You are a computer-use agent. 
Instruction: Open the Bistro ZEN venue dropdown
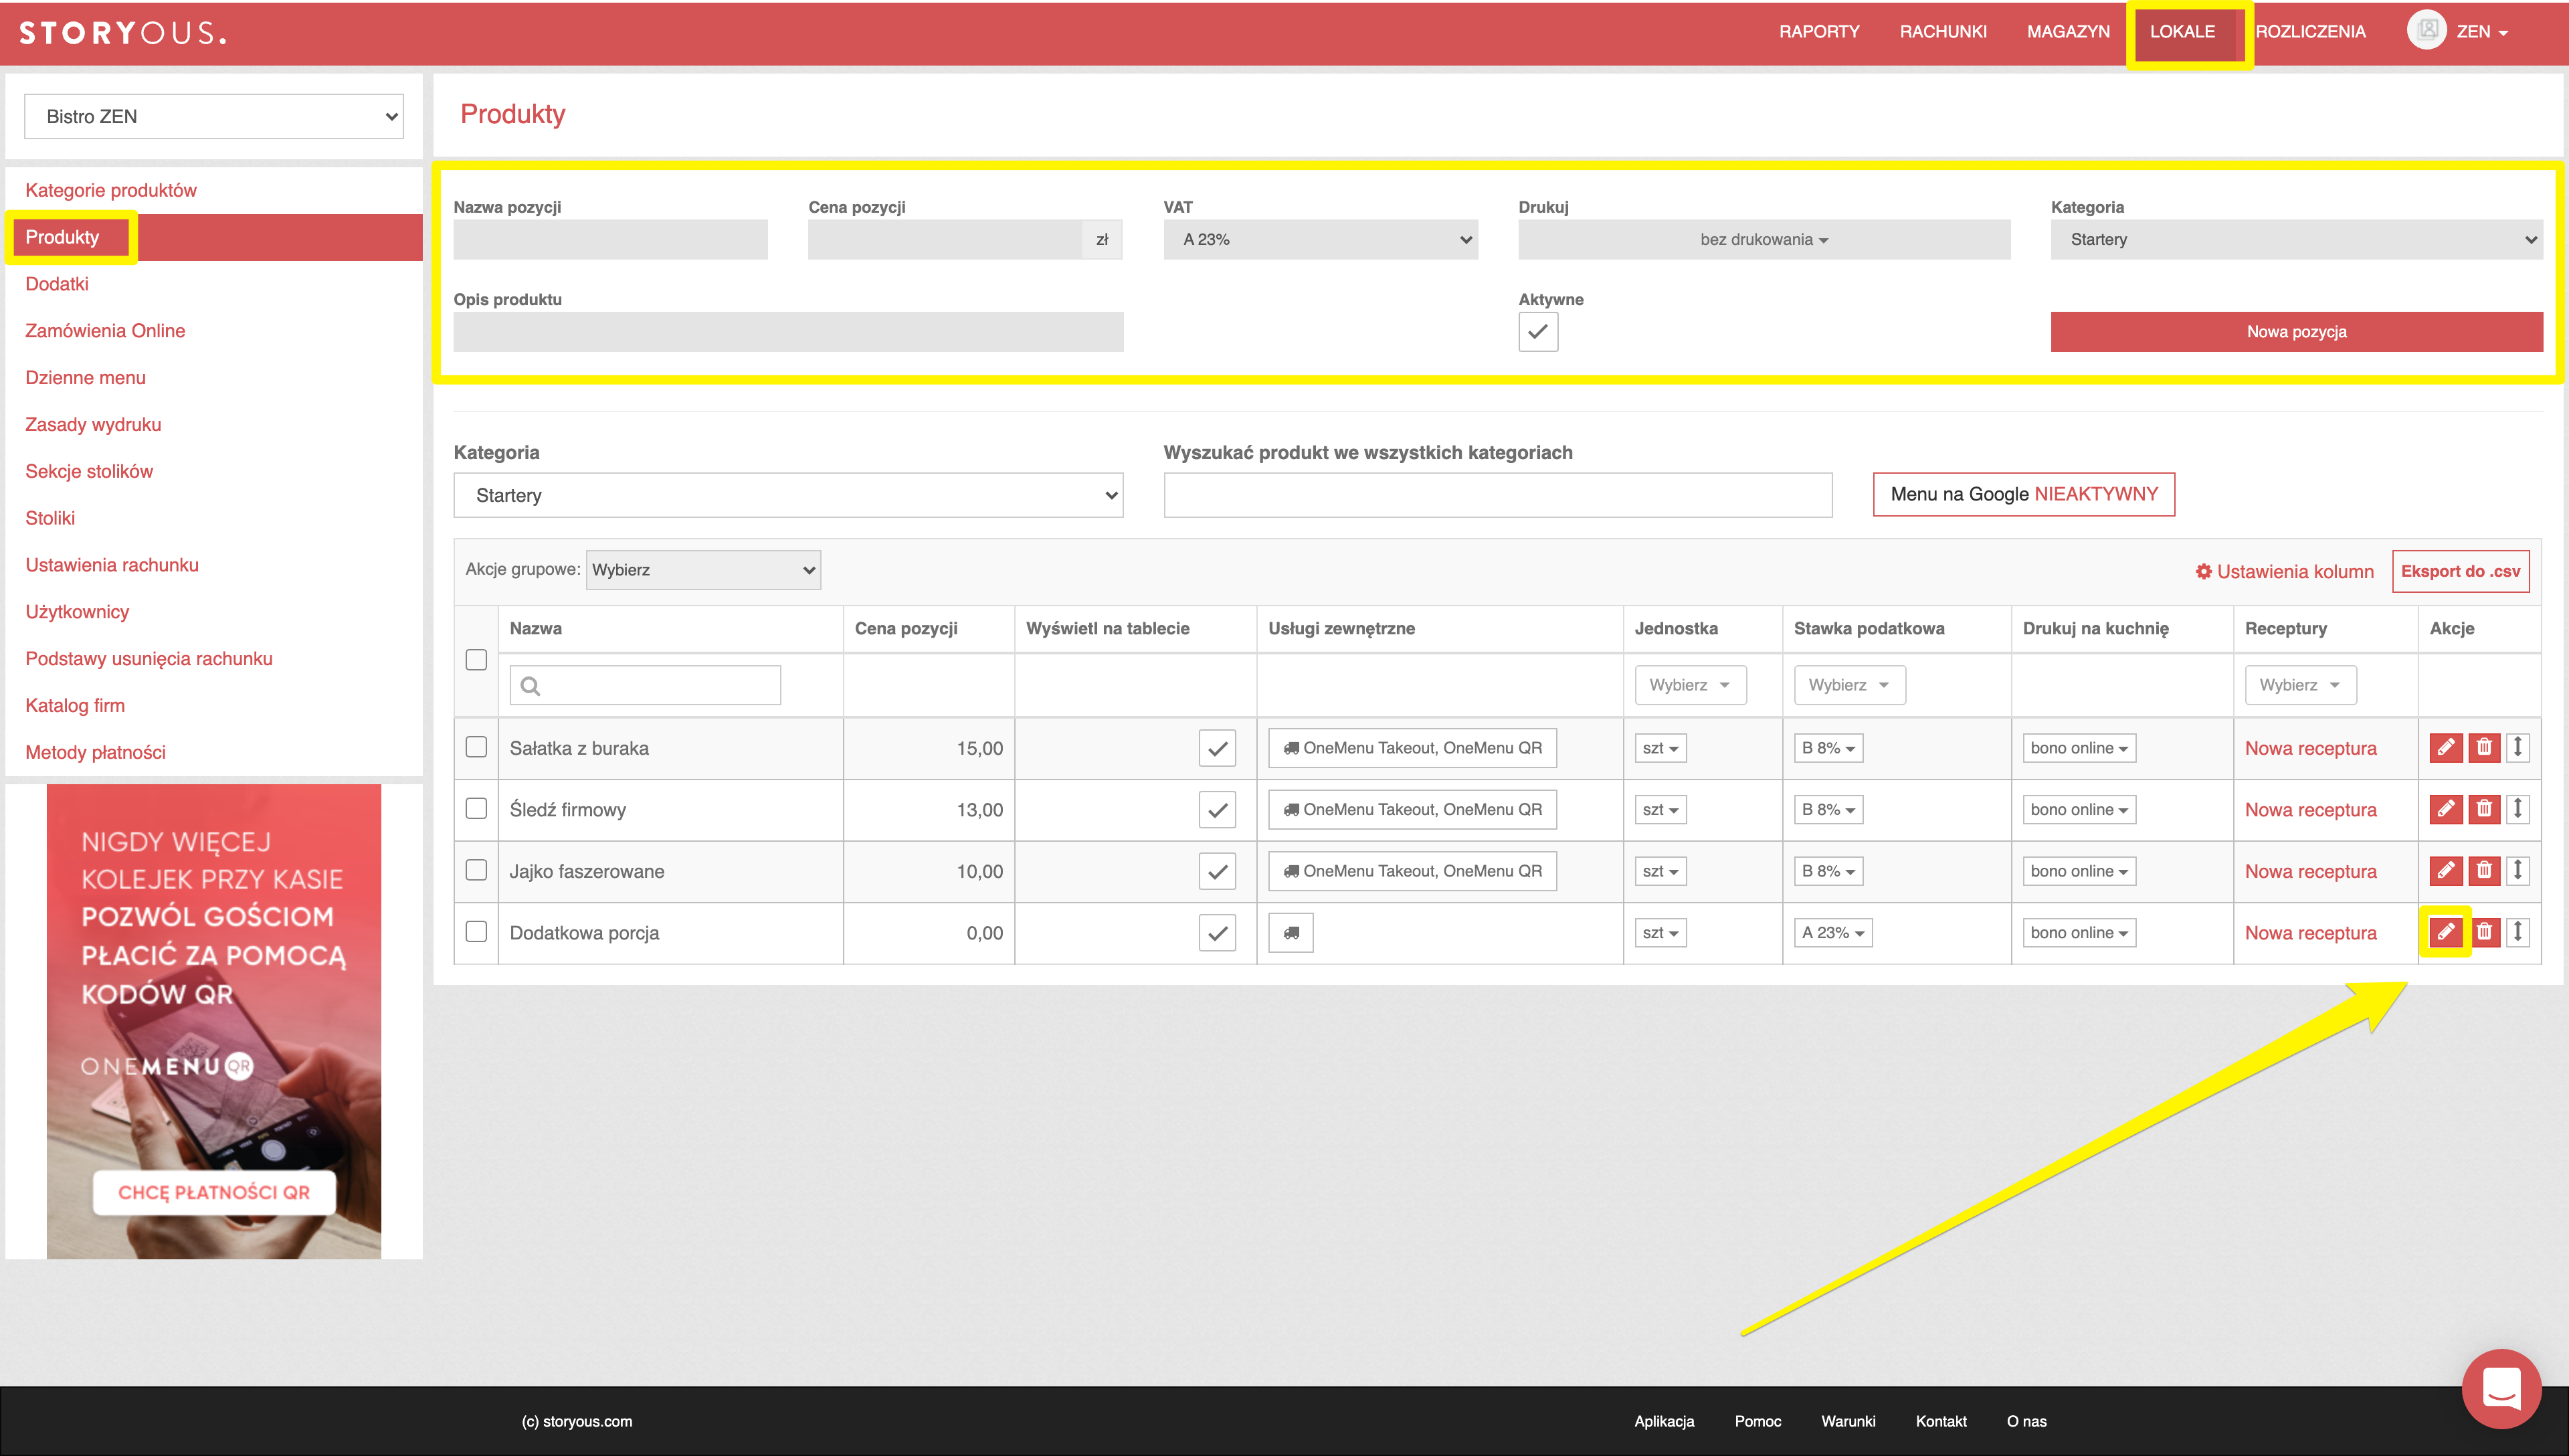[214, 116]
